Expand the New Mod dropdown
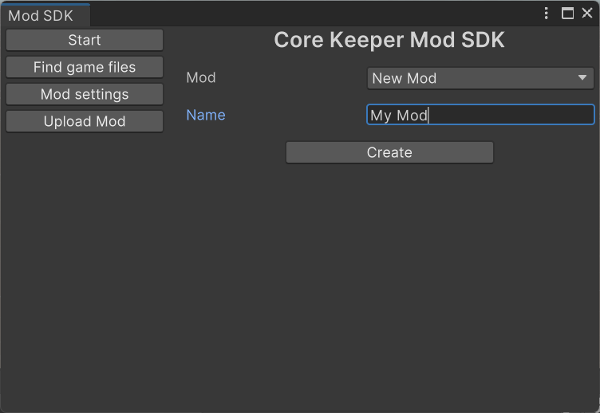The height and width of the screenshot is (413, 600). 480,78
